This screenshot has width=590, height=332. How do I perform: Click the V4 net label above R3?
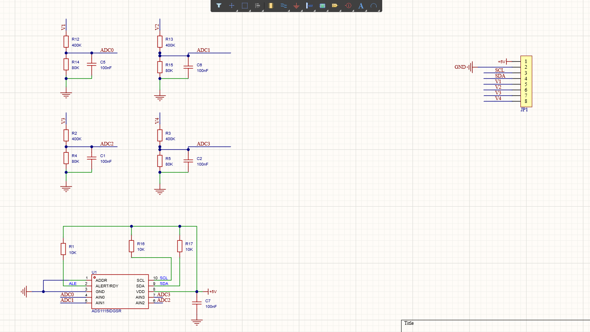click(x=157, y=121)
